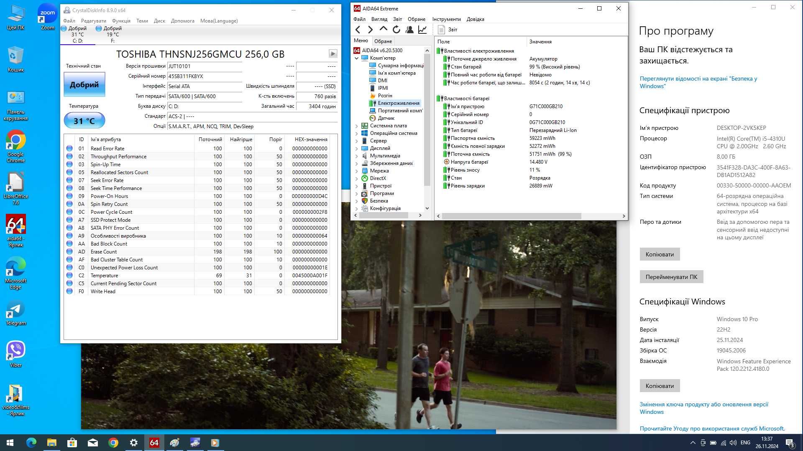
Task: Open Кошик recycle bin icon
Action: [15, 59]
